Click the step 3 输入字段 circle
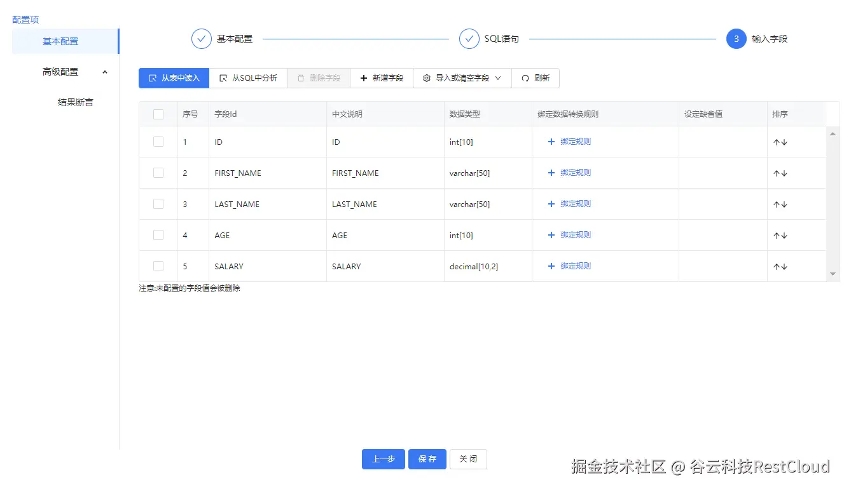Viewport: 844px width, 489px height. [x=737, y=39]
